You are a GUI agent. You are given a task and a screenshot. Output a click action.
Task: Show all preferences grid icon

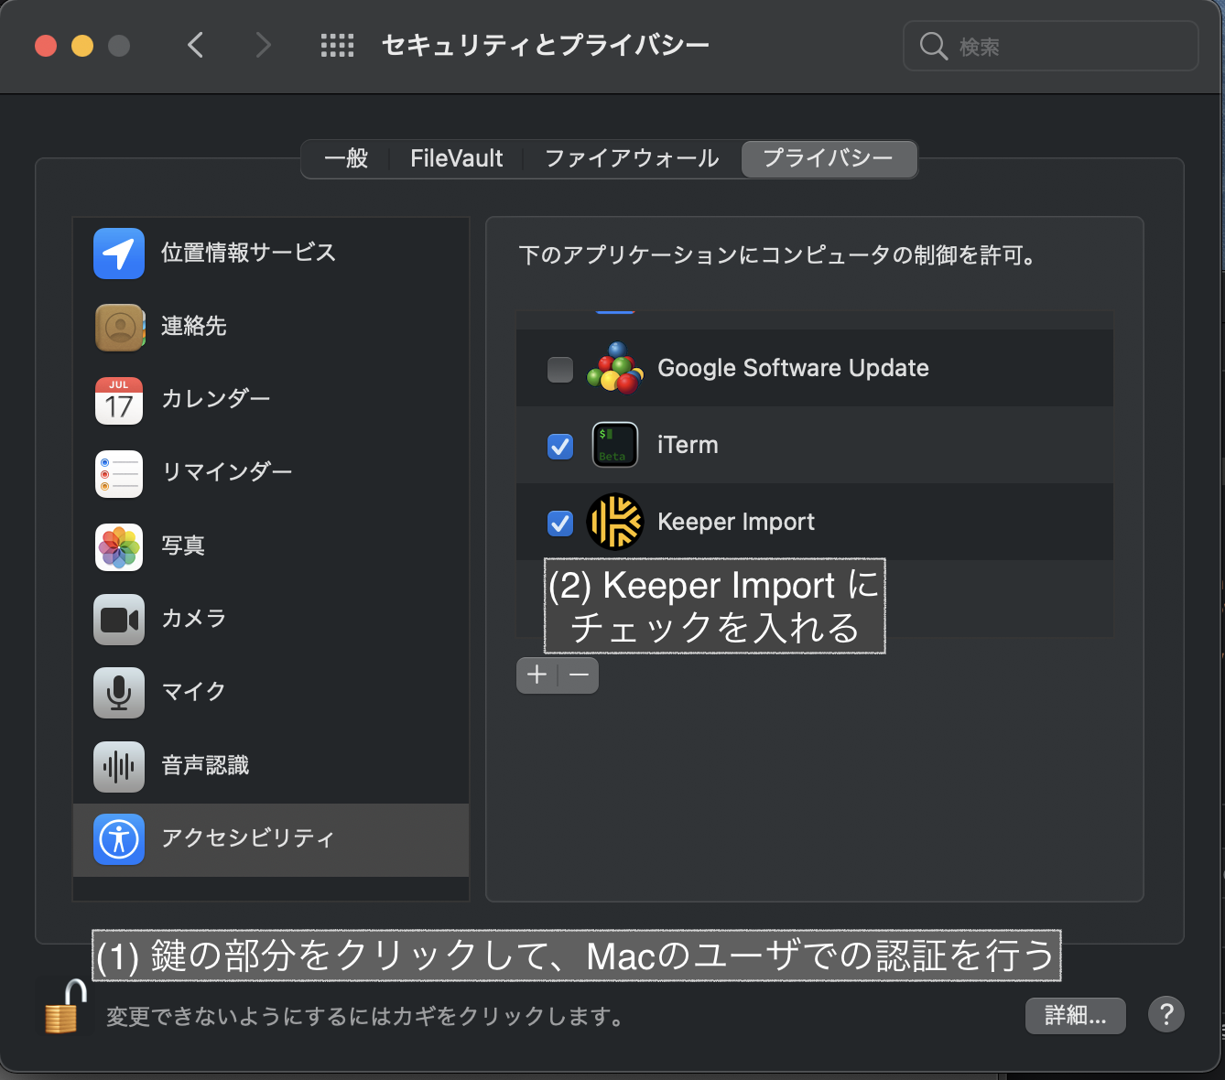click(x=337, y=46)
